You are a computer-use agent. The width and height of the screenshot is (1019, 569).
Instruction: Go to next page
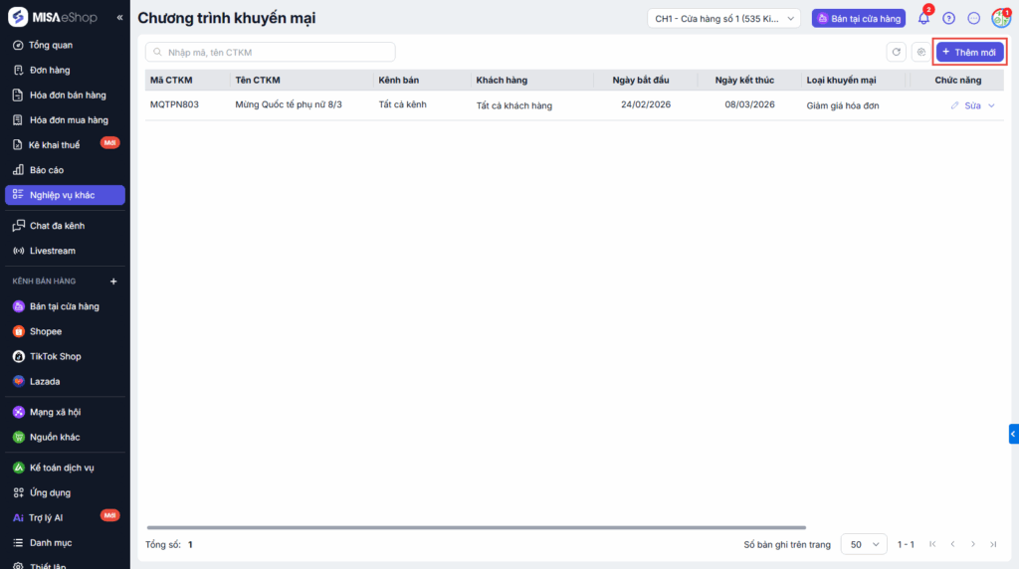973,544
